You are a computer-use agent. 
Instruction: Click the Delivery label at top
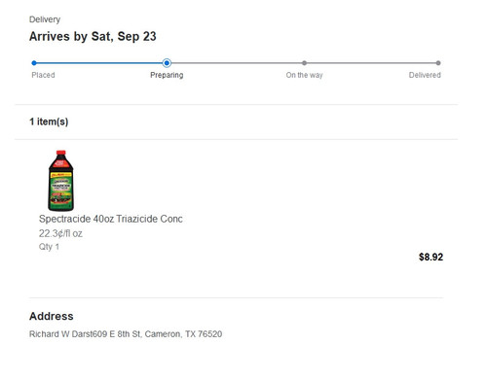click(x=45, y=19)
